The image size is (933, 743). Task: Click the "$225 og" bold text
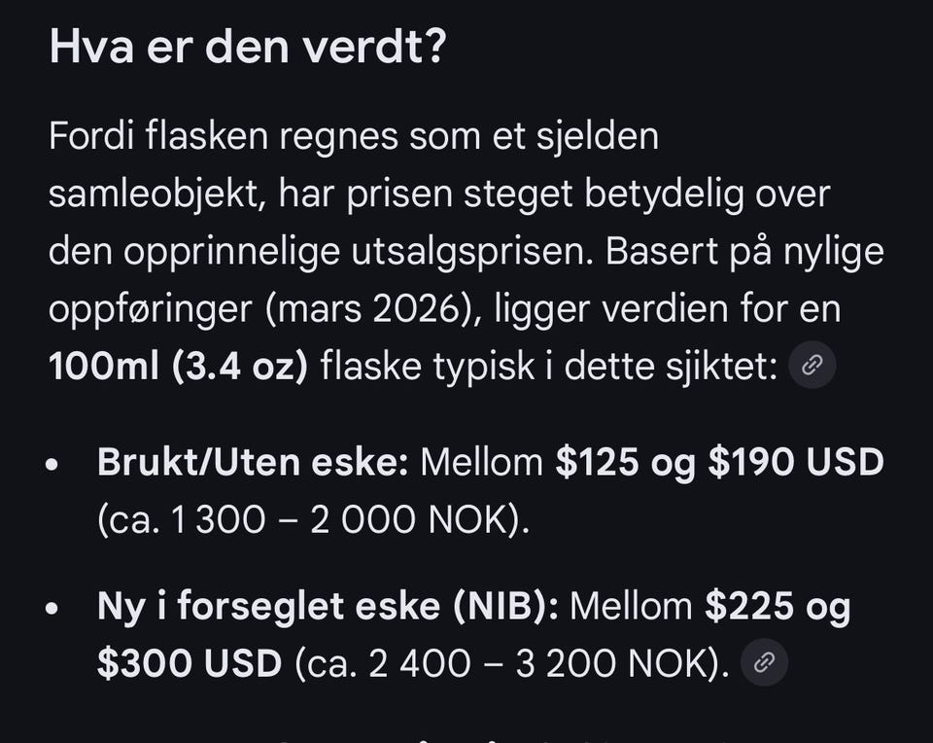(777, 607)
